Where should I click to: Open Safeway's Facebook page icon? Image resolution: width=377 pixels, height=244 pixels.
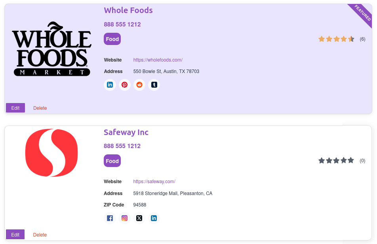coord(110,218)
